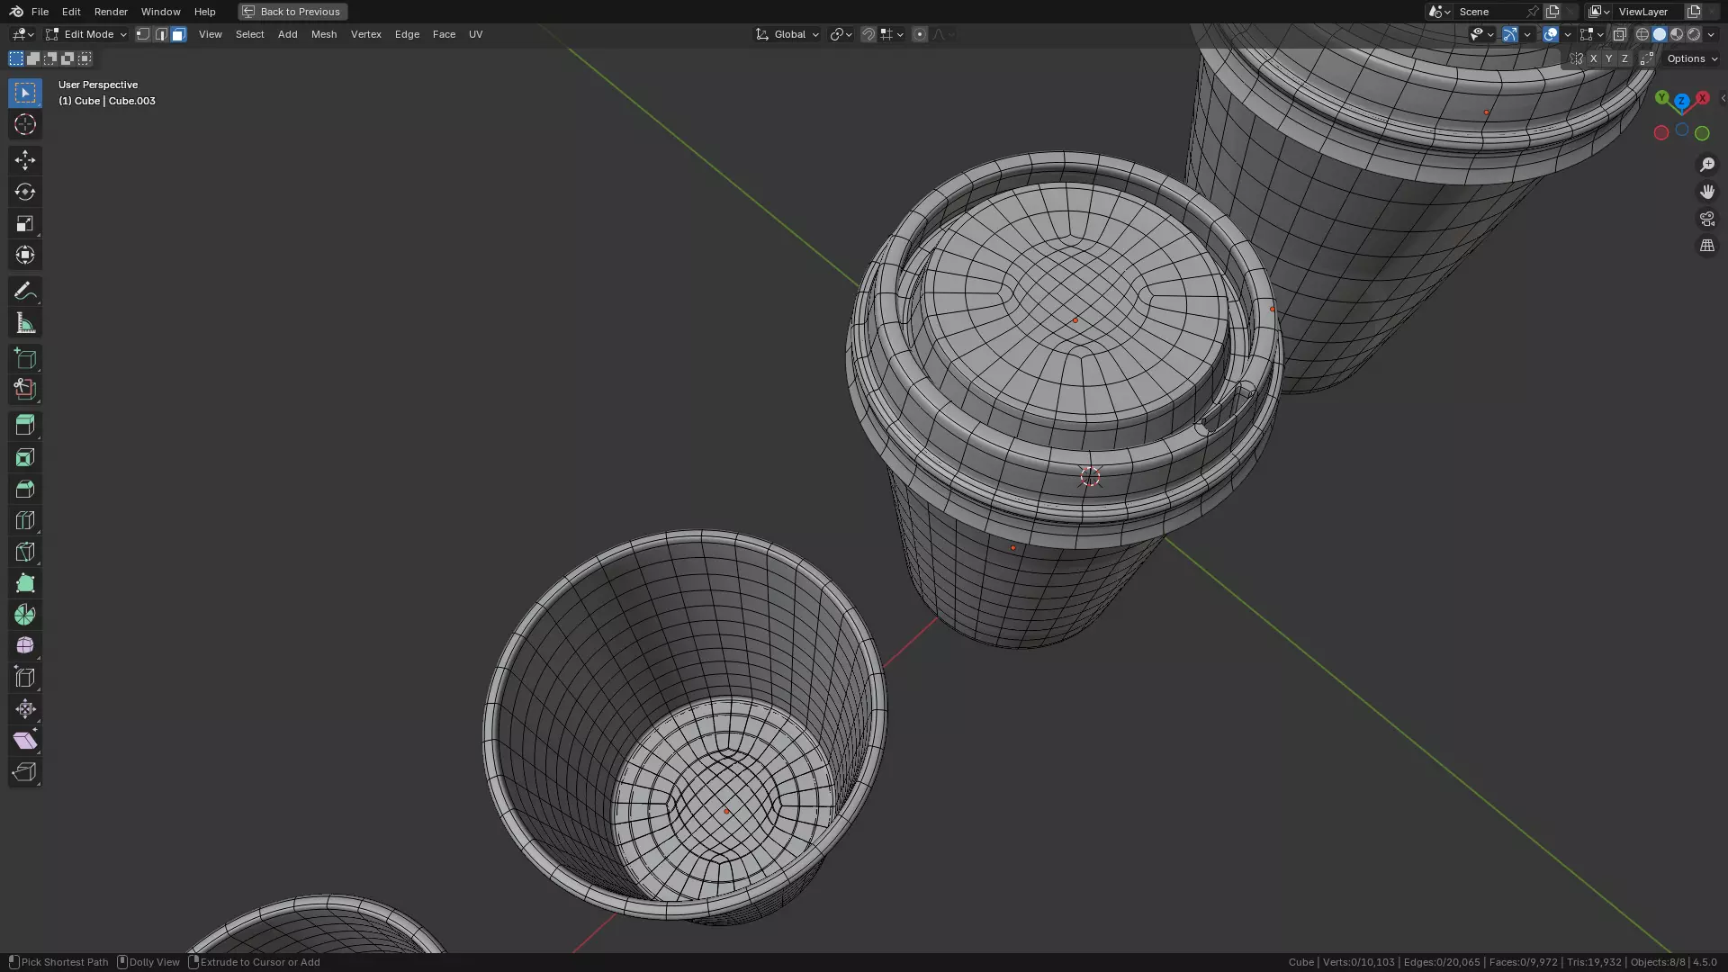Activate the Shear tool
1728x972 pixels.
click(25, 741)
